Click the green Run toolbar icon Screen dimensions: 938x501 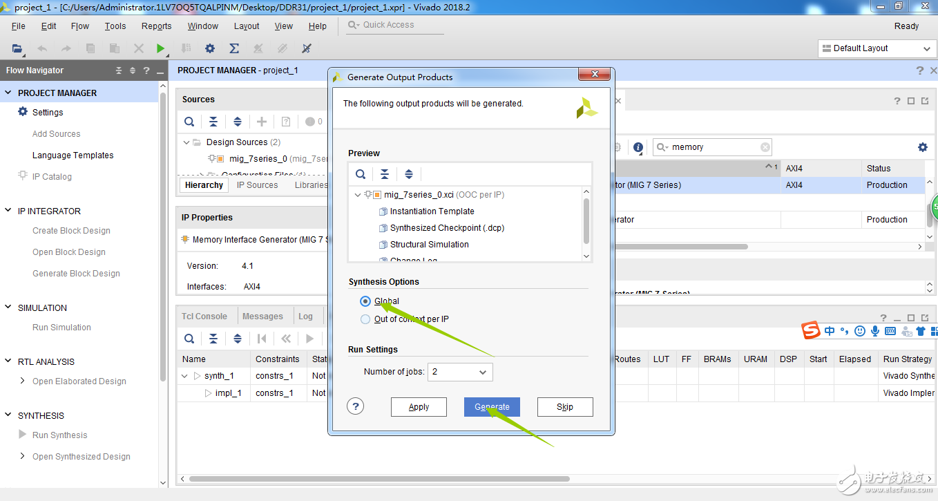pos(160,48)
